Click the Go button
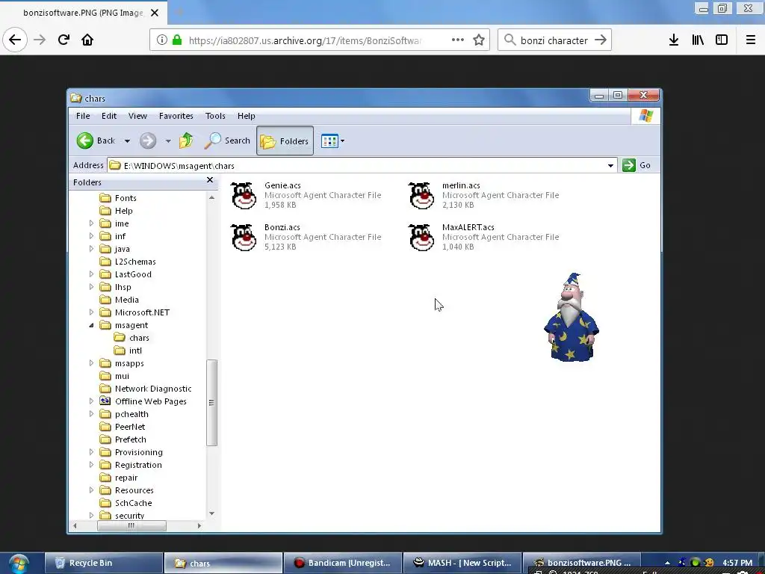This screenshot has width=765, height=574. tap(637, 165)
